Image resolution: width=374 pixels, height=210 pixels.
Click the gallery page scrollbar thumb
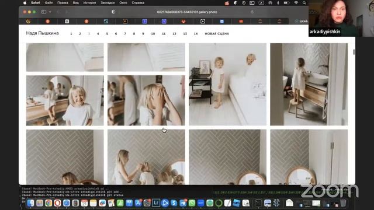pos(354,52)
